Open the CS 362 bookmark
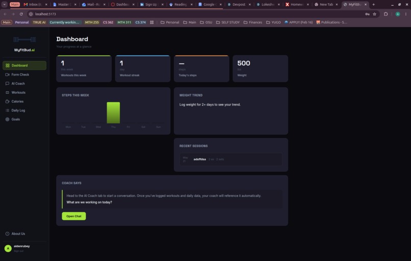 pyautogui.click(x=108, y=22)
